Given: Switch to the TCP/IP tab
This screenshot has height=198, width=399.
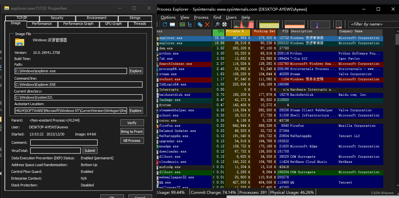Looking at the screenshot, I should coord(22,18).
